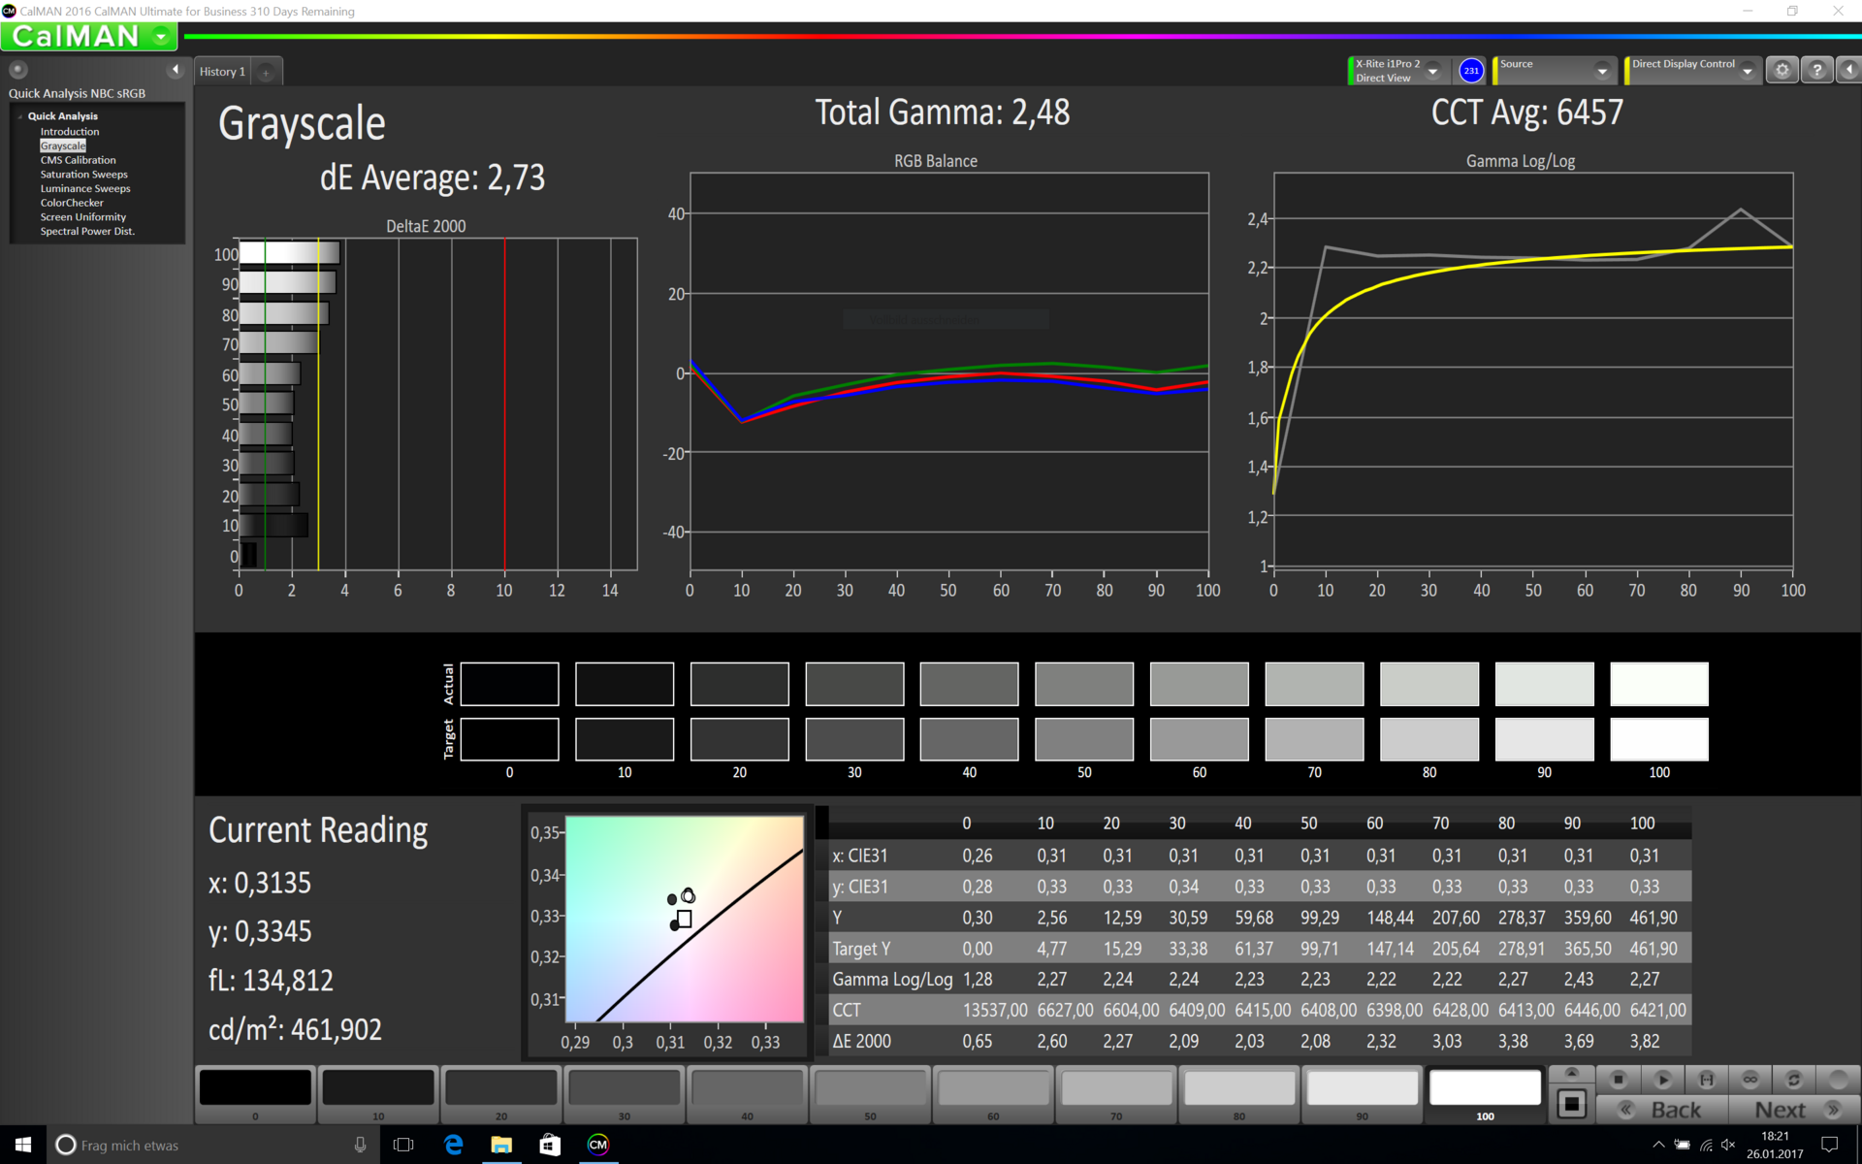
Task: Open the settings gear icon
Action: pyautogui.click(x=1782, y=70)
